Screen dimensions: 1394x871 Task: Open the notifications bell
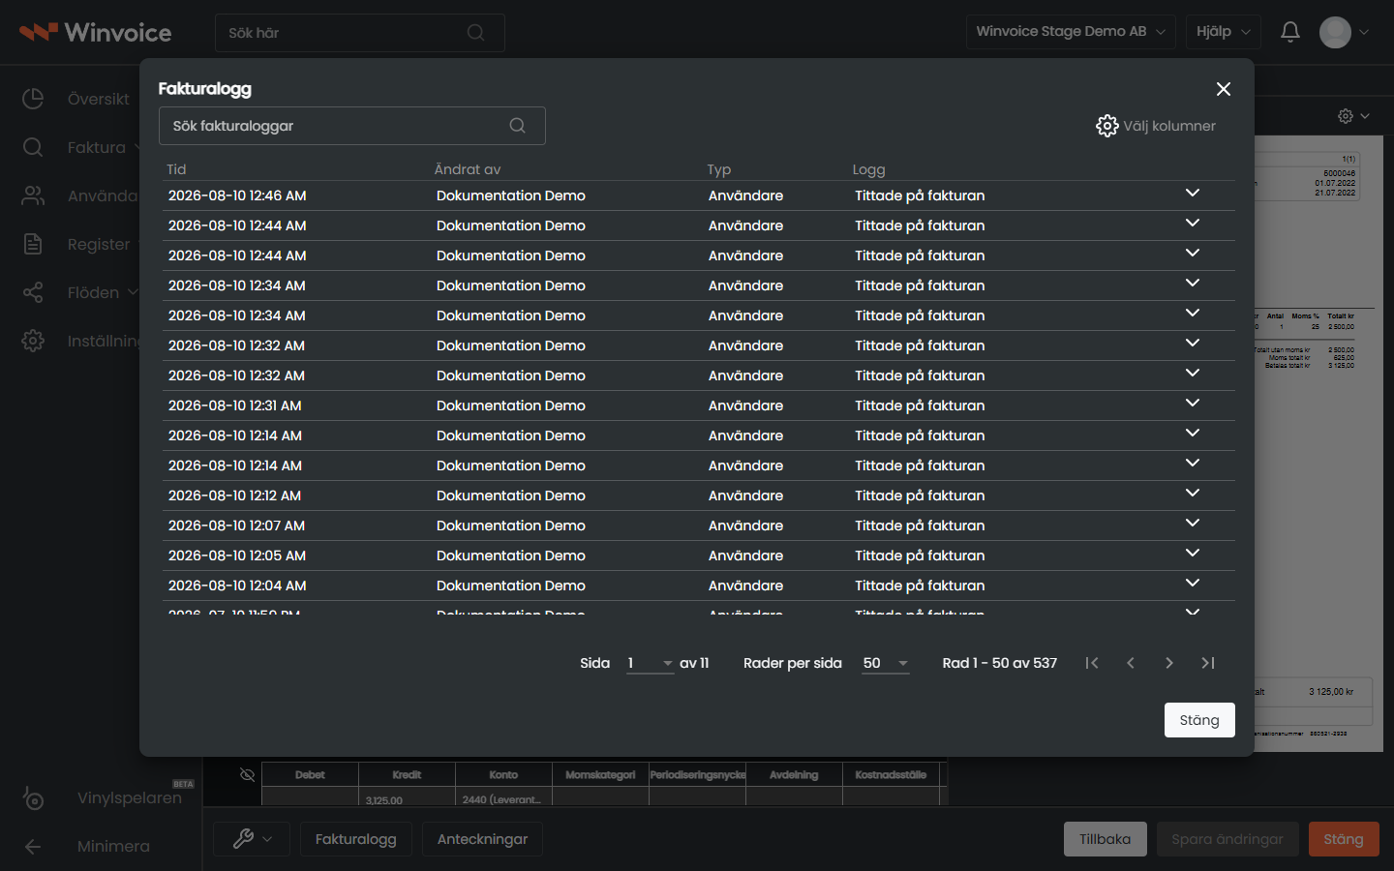pyautogui.click(x=1290, y=32)
